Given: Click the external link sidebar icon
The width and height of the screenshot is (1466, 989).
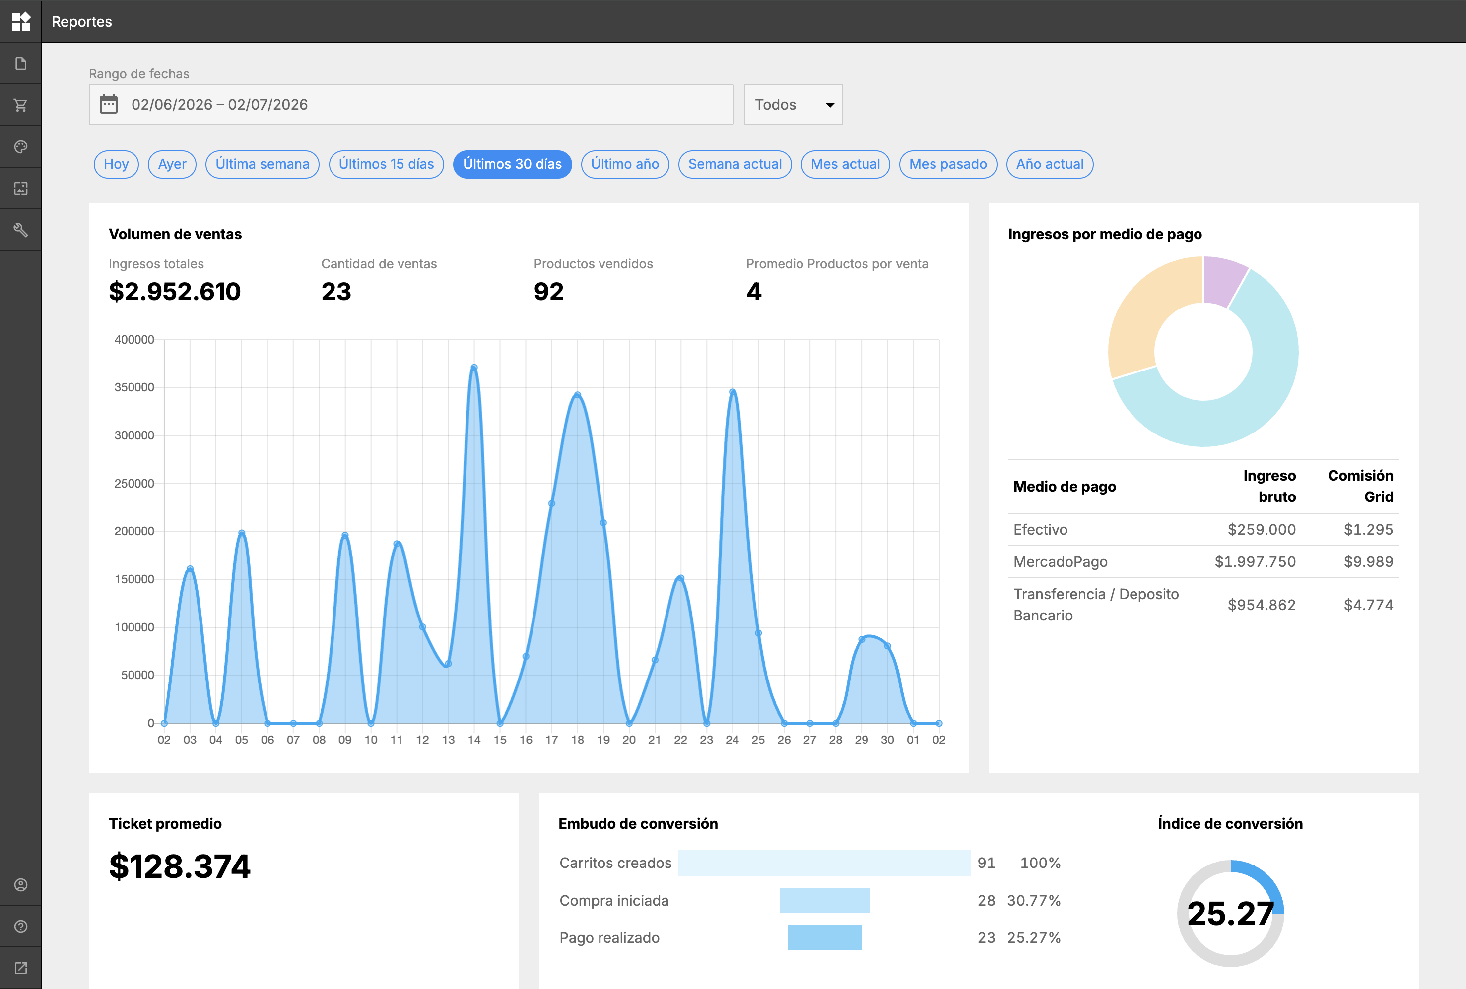Looking at the screenshot, I should pos(21,968).
